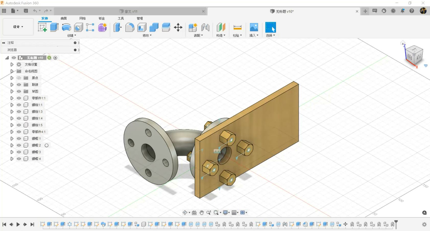Create a New Component
Image resolution: width=430 pixels, height=231 pixels.
click(x=193, y=27)
